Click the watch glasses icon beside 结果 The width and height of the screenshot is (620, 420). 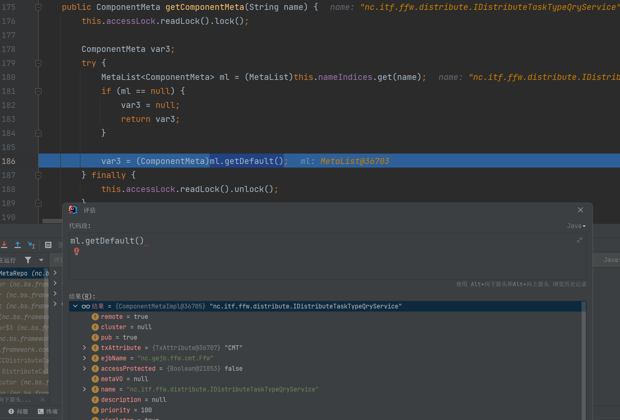(x=86, y=306)
